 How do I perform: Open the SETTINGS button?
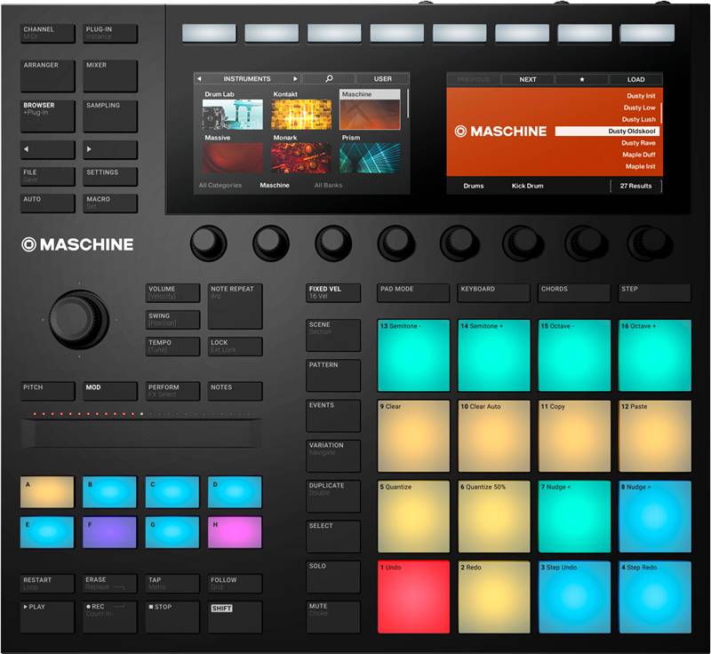[x=110, y=176]
